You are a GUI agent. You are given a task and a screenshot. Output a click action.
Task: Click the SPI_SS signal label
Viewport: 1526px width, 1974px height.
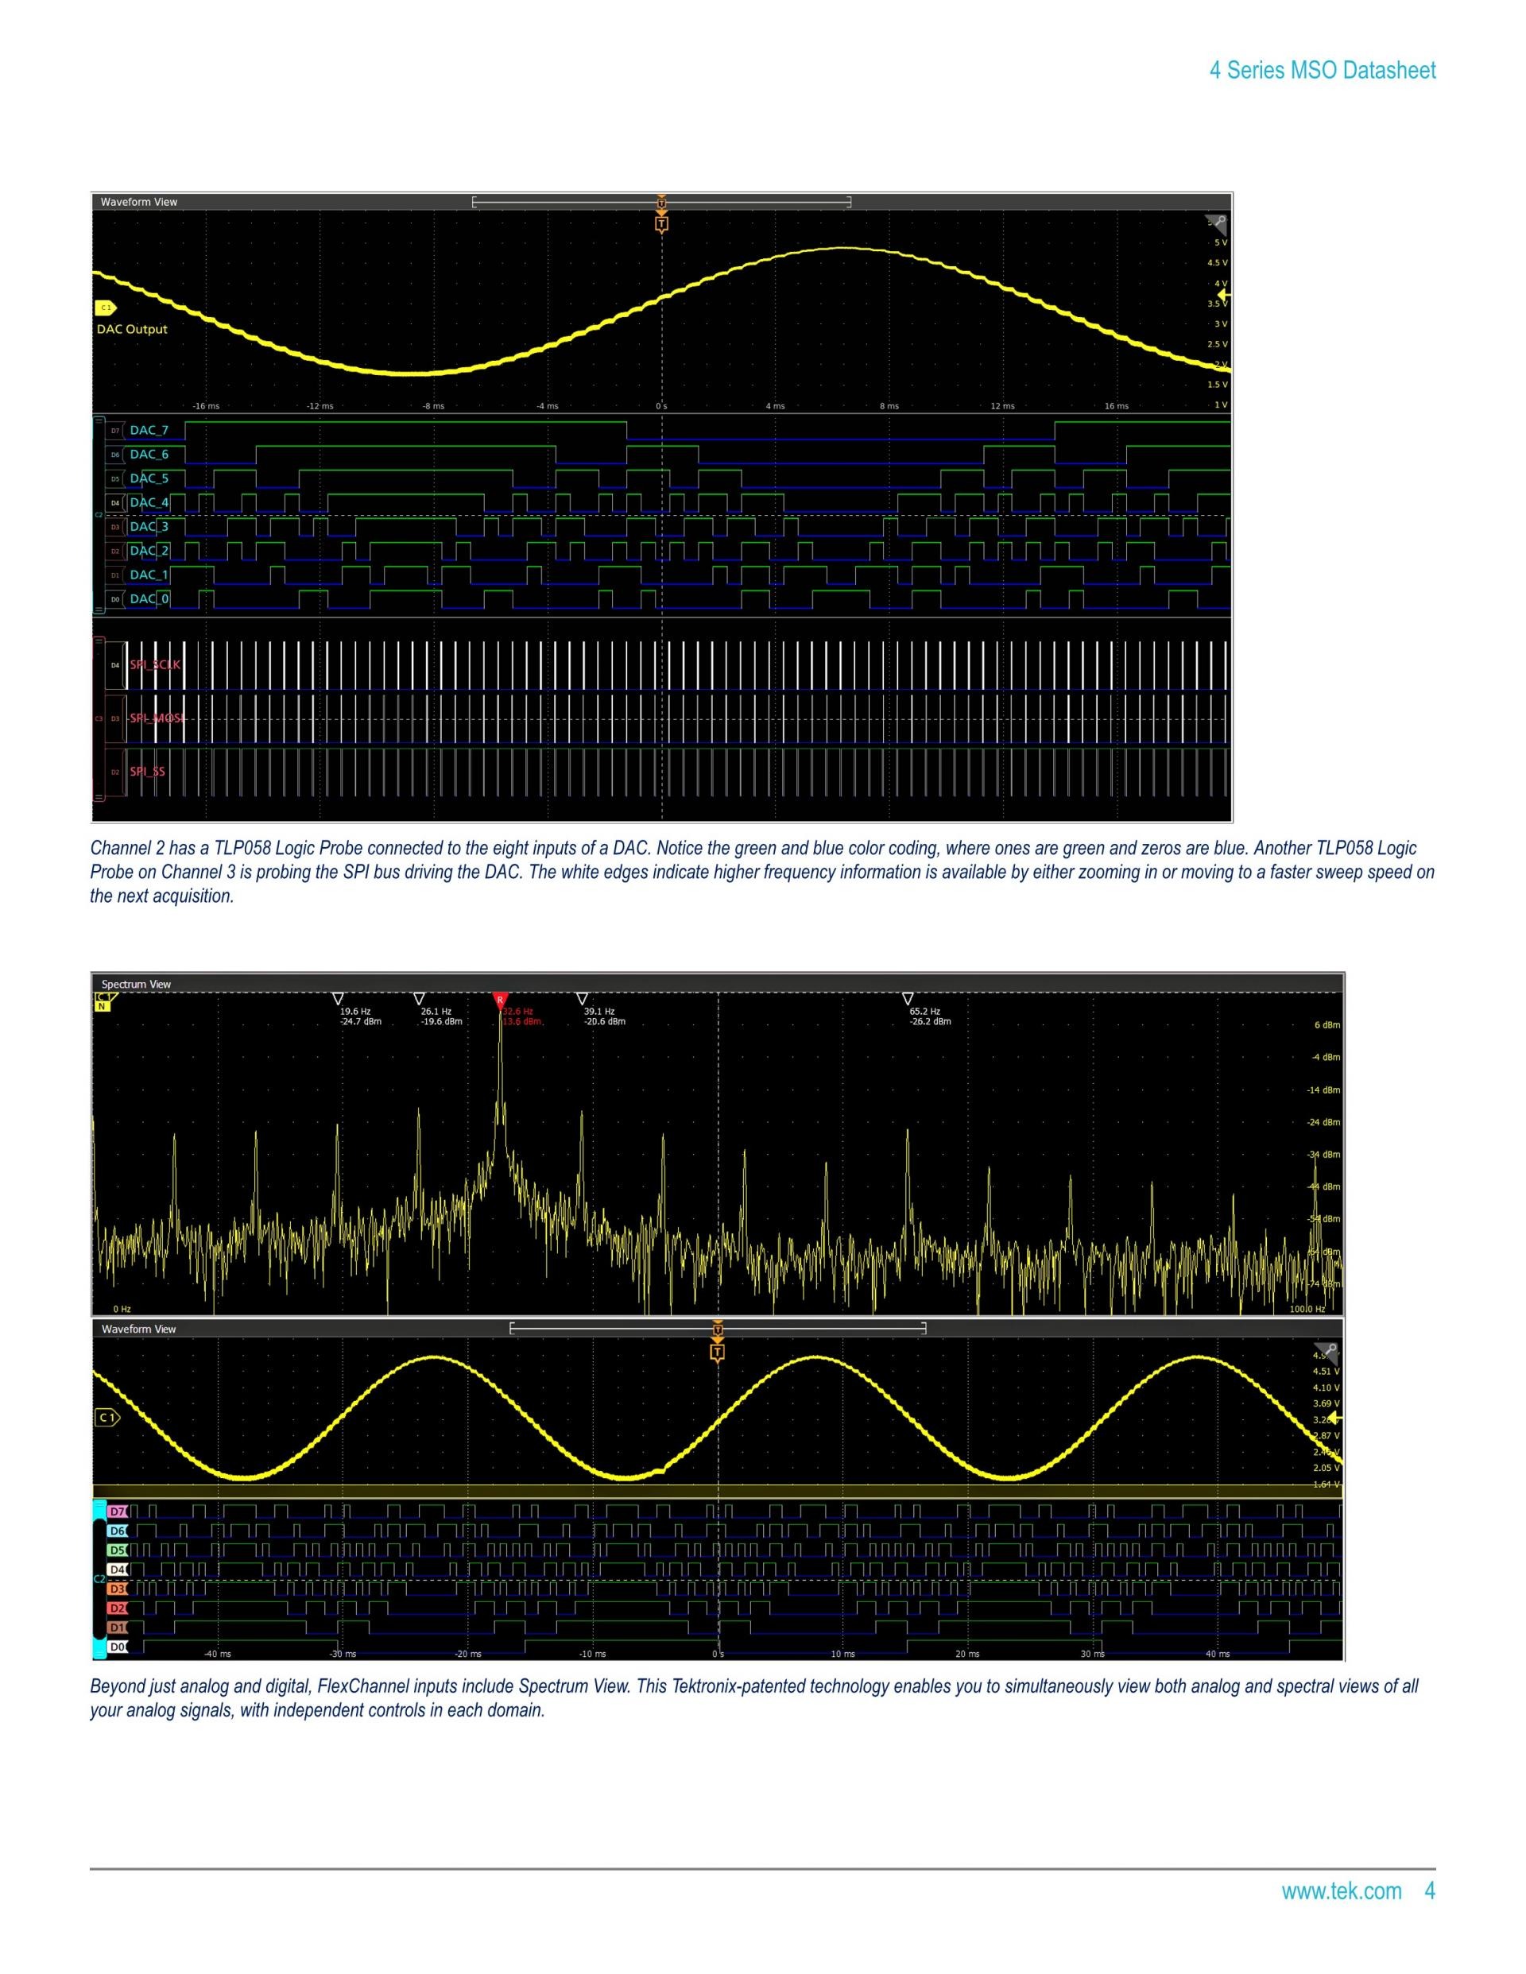point(147,771)
